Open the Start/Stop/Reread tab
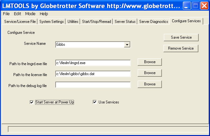 pos(96,22)
